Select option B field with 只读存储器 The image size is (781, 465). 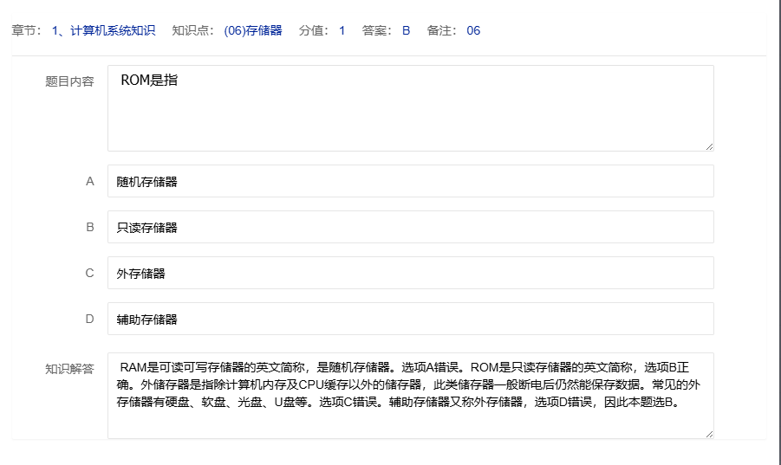[x=410, y=228]
